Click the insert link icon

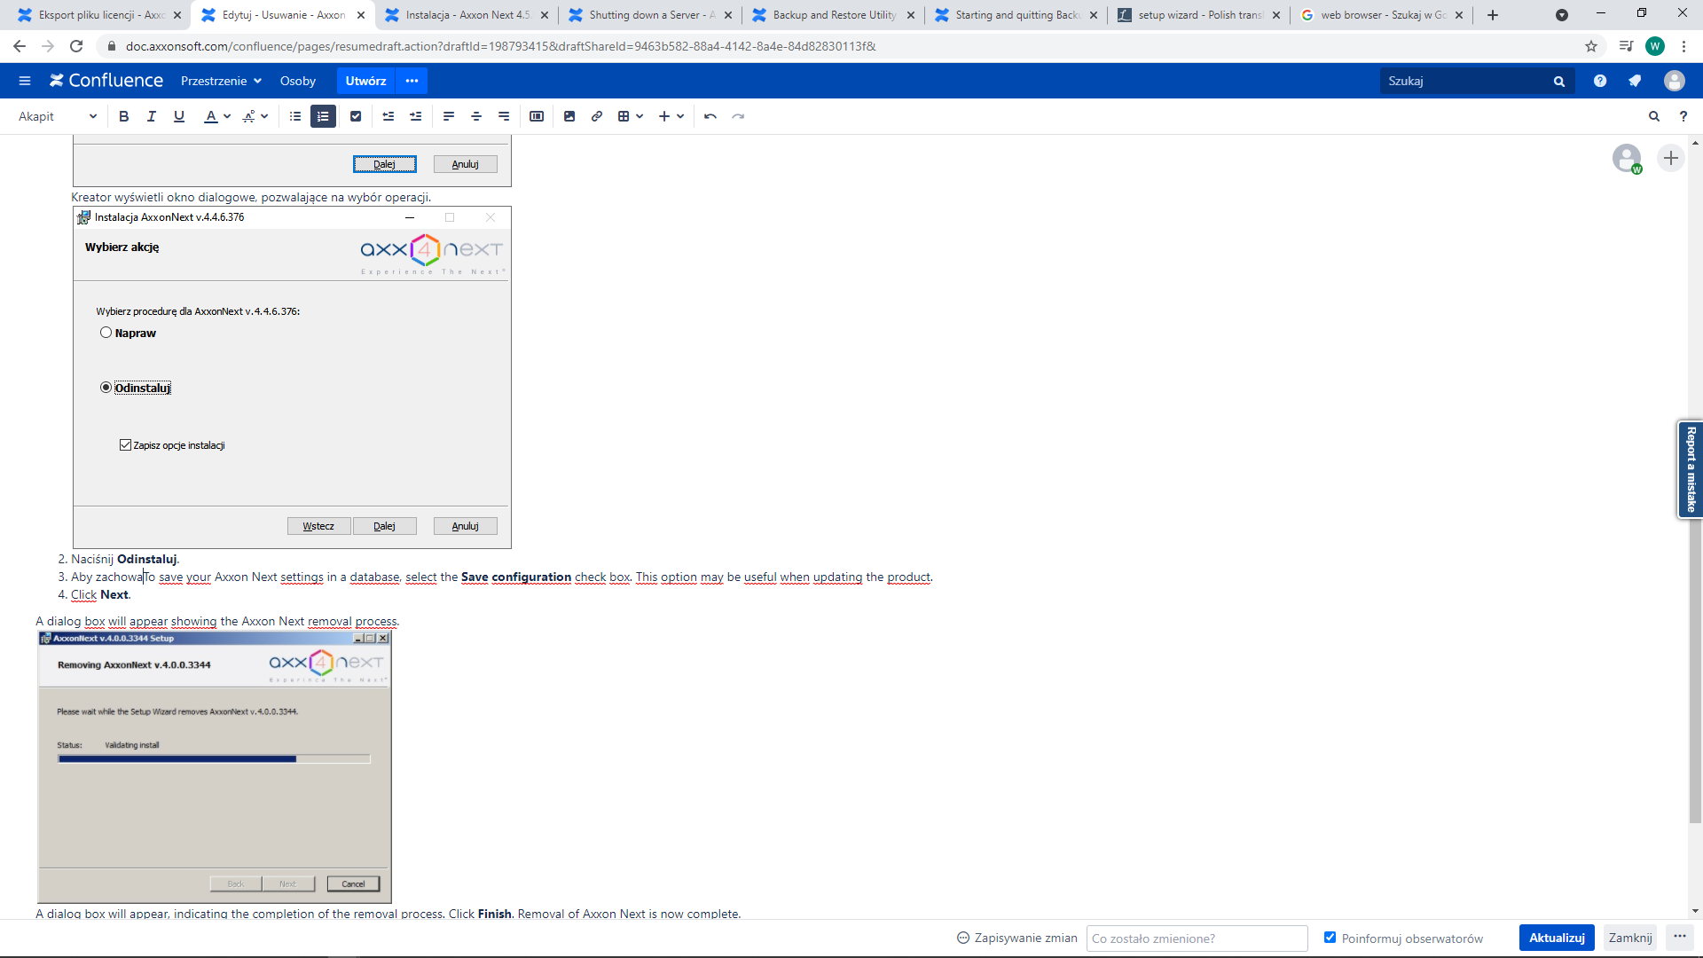click(597, 116)
